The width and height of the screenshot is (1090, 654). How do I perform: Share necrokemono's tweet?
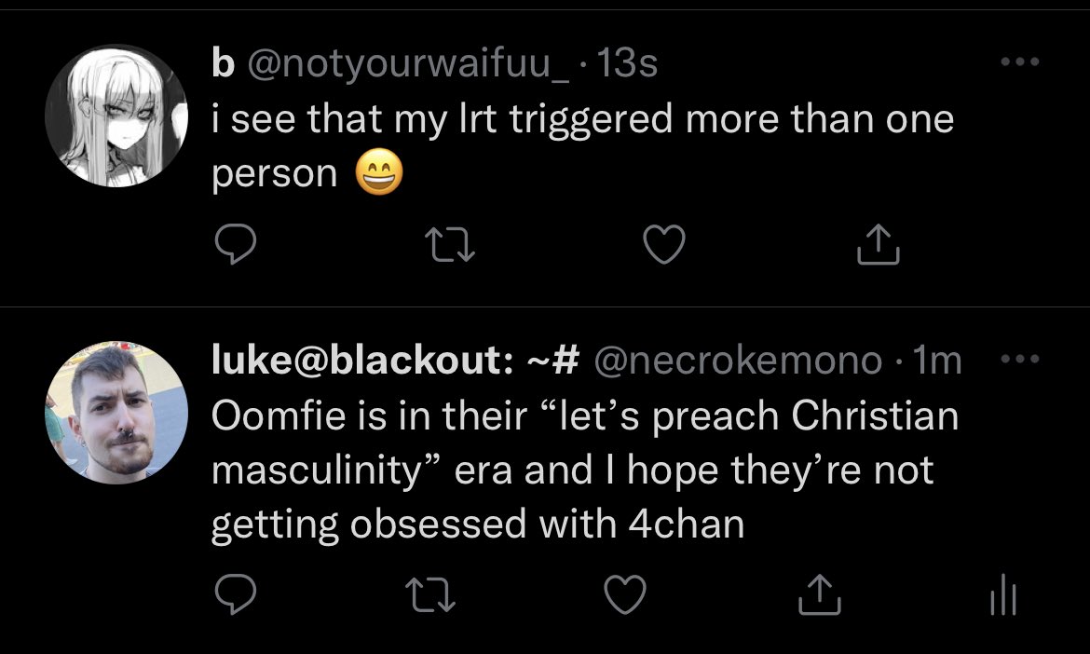[x=817, y=596]
